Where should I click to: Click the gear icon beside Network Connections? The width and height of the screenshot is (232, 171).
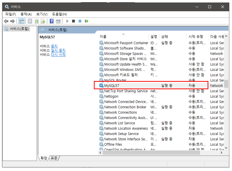pos(101,112)
